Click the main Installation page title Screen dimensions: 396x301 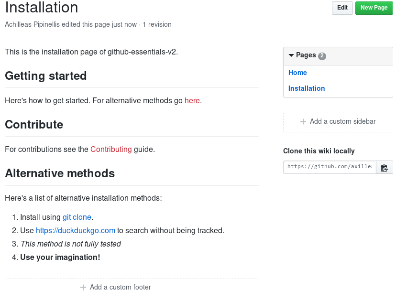(x=42, y=8)
